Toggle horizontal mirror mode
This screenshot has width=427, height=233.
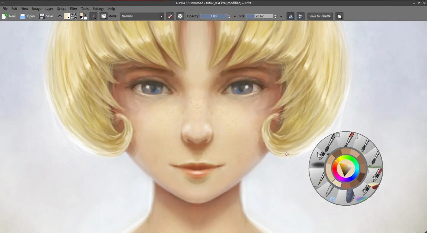(x=291, y=16)
